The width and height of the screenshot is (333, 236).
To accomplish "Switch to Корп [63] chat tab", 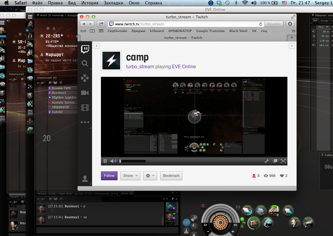I will [65, 194].
